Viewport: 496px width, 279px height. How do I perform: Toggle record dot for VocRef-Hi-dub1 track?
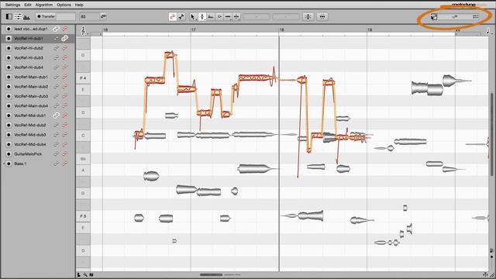(x=9, y=38)
